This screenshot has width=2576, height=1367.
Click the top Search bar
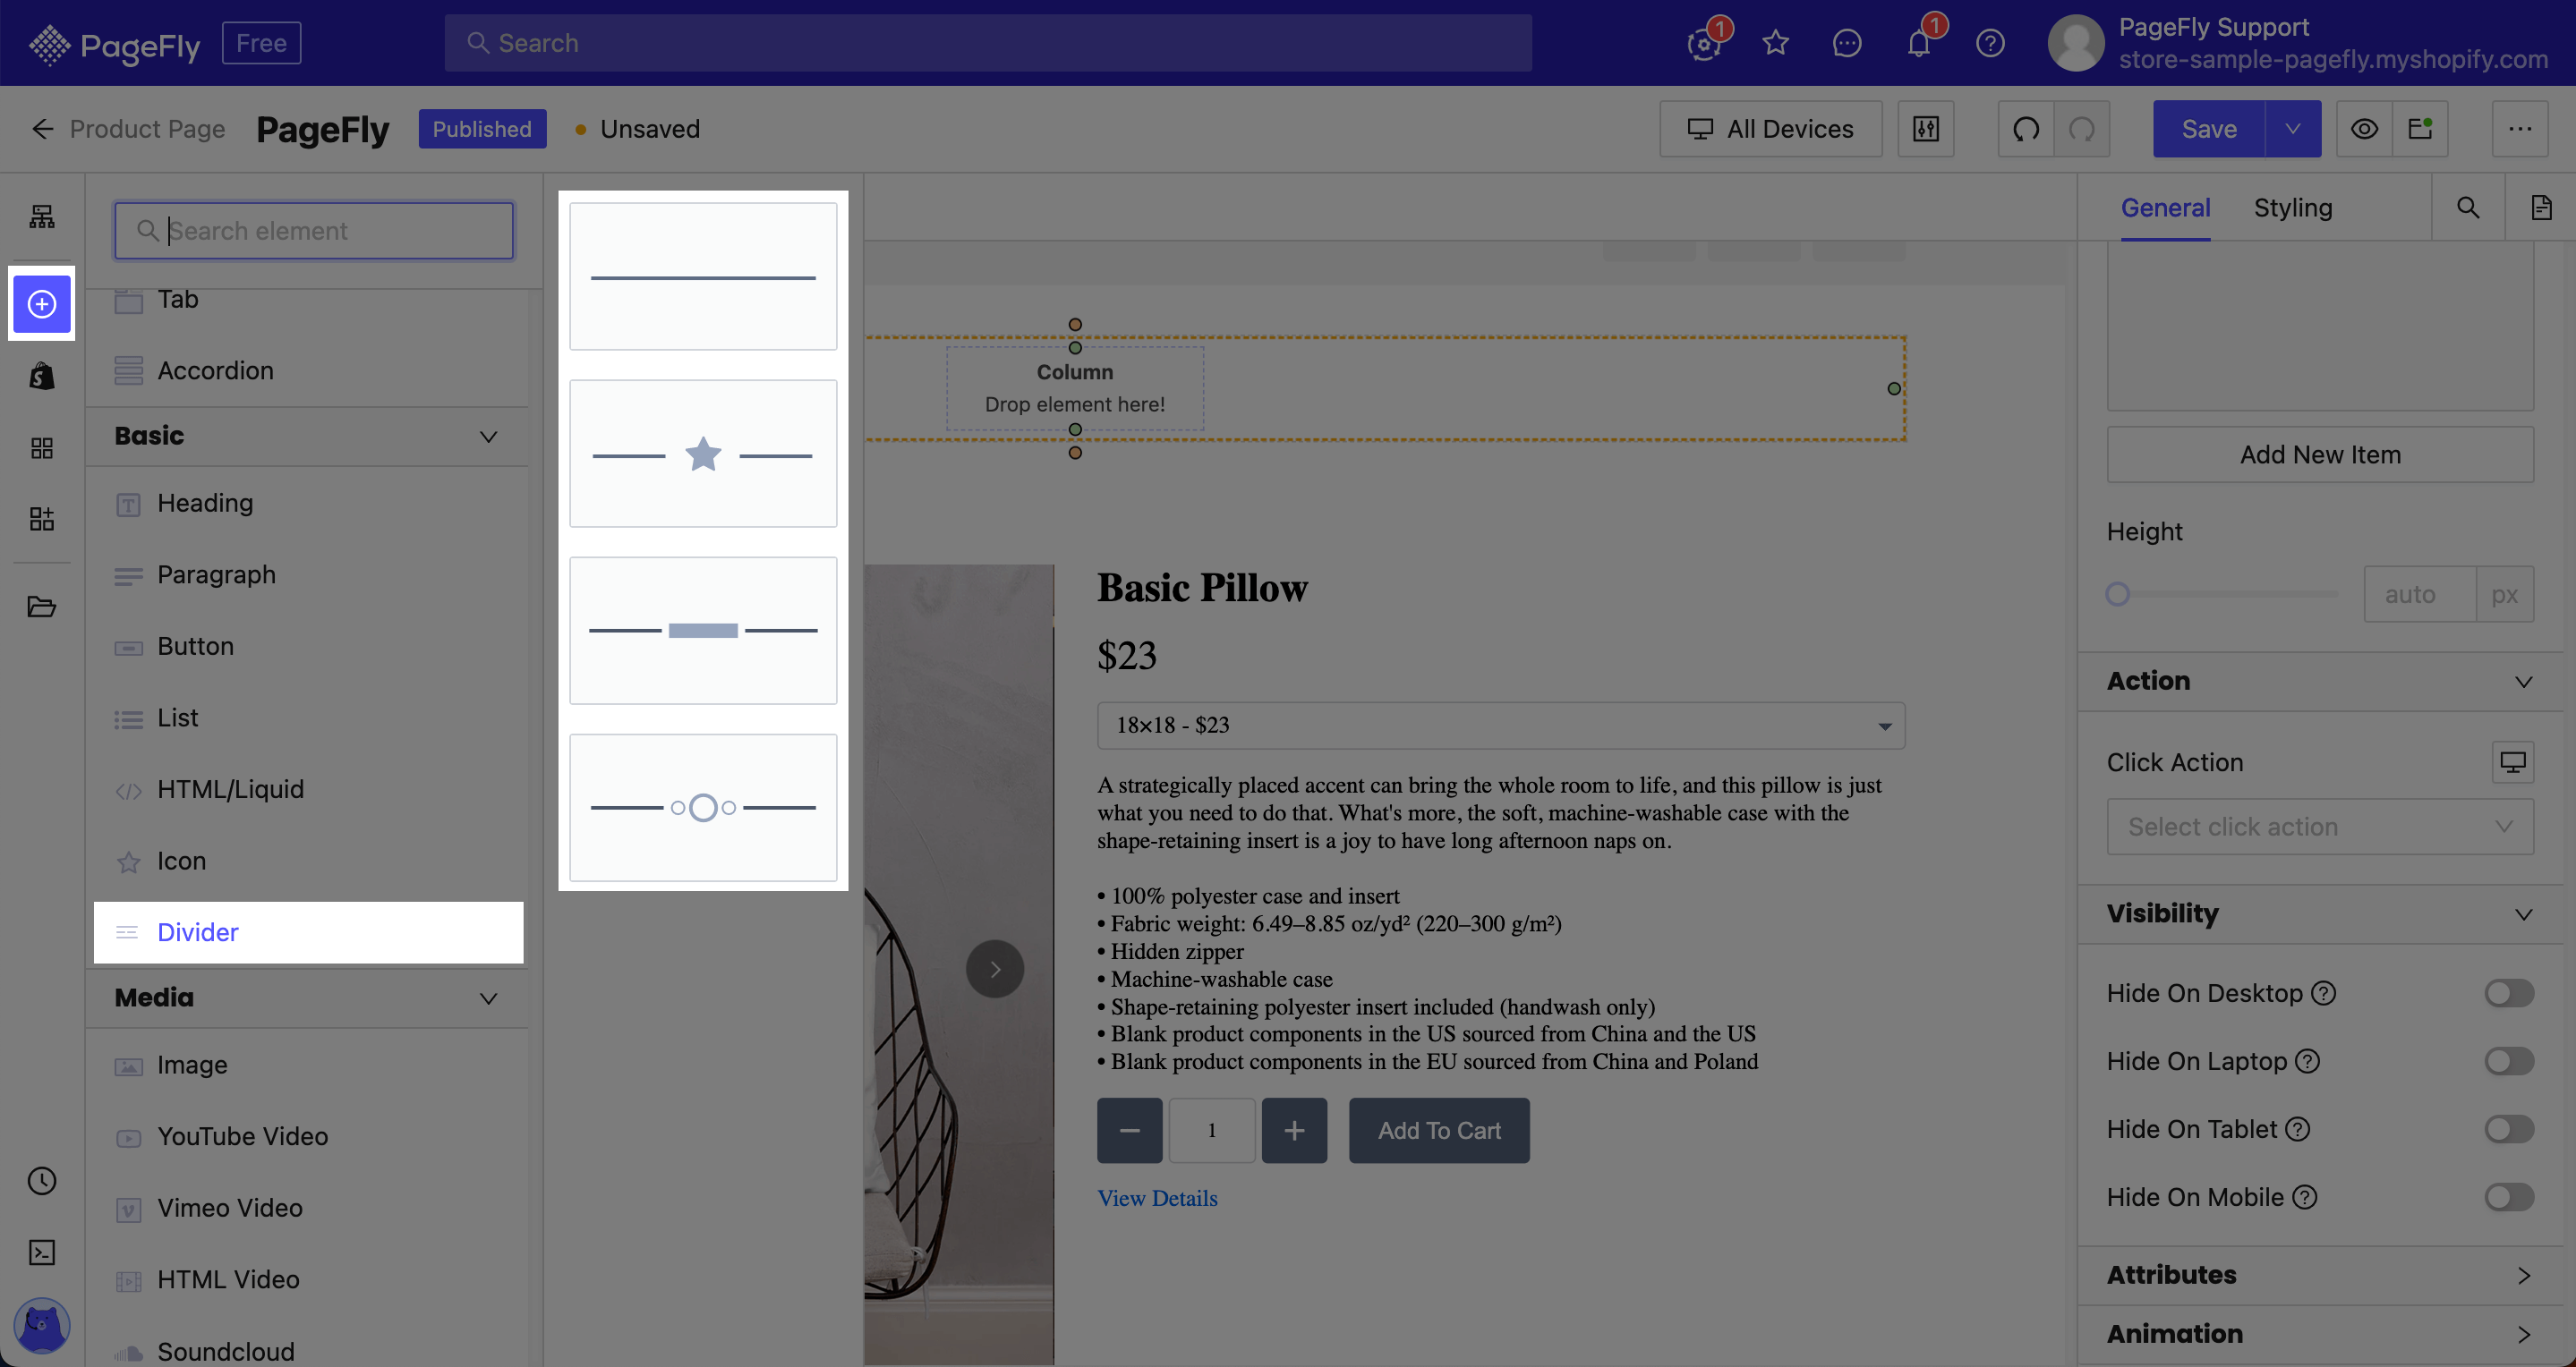point(988,43)
